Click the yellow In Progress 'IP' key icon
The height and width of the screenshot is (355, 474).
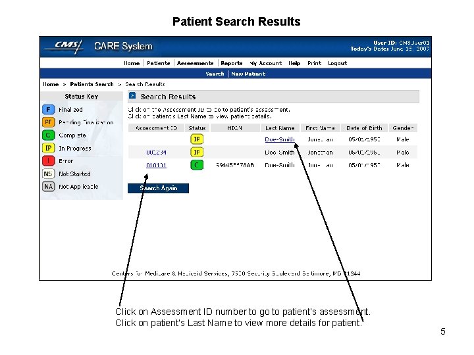tap(48, 148)
